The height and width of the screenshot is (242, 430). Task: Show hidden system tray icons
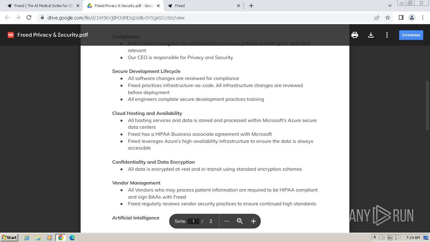(x=375, y=238)
